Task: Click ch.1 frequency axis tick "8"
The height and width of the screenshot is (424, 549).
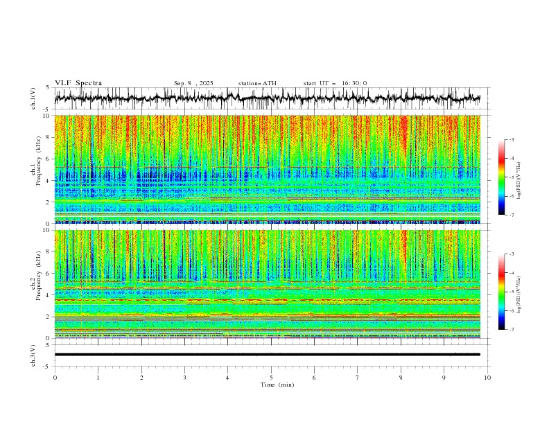Action: (x=49, y=137)
